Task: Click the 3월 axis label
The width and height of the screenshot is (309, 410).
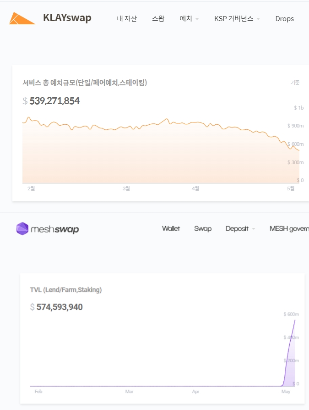Action: (x=126, y=188)
